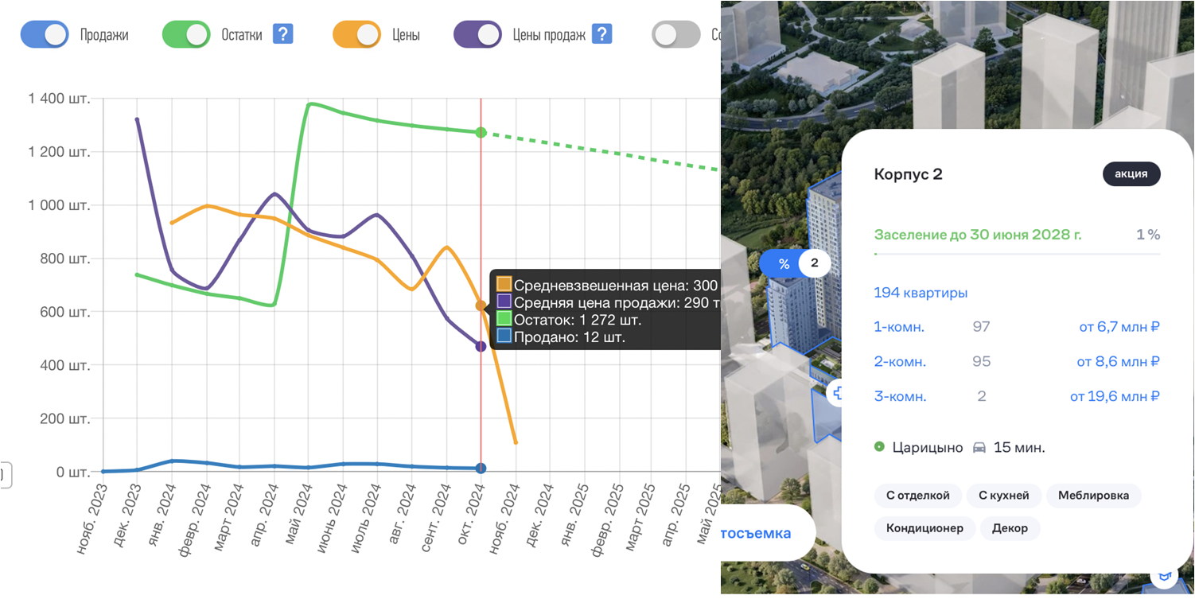Open help icon next to Остатки
The height and width of the screenshot is (603, 1195).
283,34
